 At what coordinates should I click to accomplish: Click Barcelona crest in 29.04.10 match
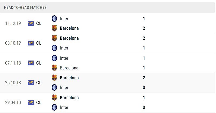54,98
